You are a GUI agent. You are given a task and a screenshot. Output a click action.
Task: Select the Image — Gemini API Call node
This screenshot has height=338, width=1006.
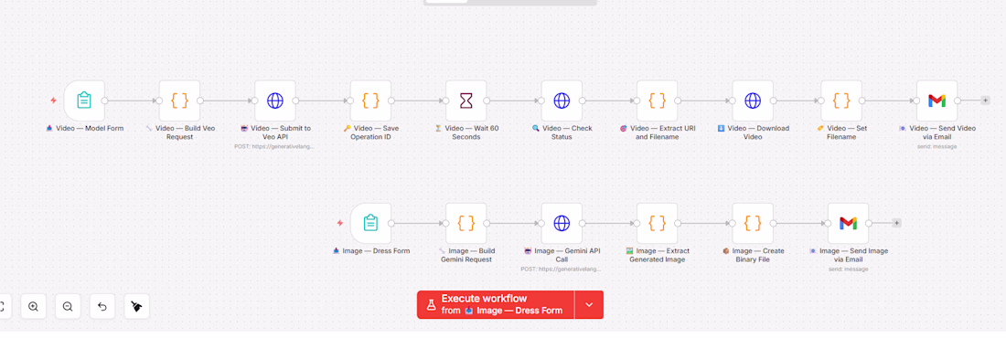point(562,223)
